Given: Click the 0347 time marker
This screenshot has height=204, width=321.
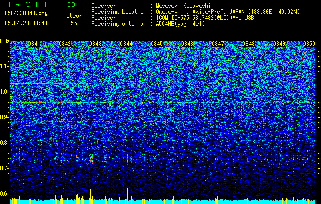Looking at the screenshot, I should point(218,44).
